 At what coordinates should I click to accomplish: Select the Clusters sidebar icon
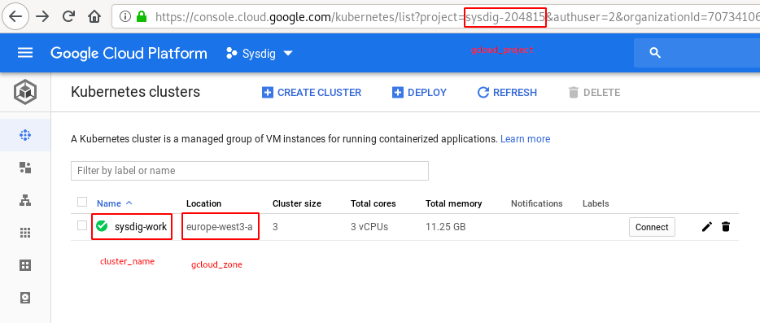point(25,135)
